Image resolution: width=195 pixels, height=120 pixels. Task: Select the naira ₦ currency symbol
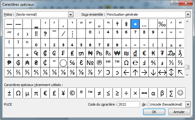pos(90,53)
